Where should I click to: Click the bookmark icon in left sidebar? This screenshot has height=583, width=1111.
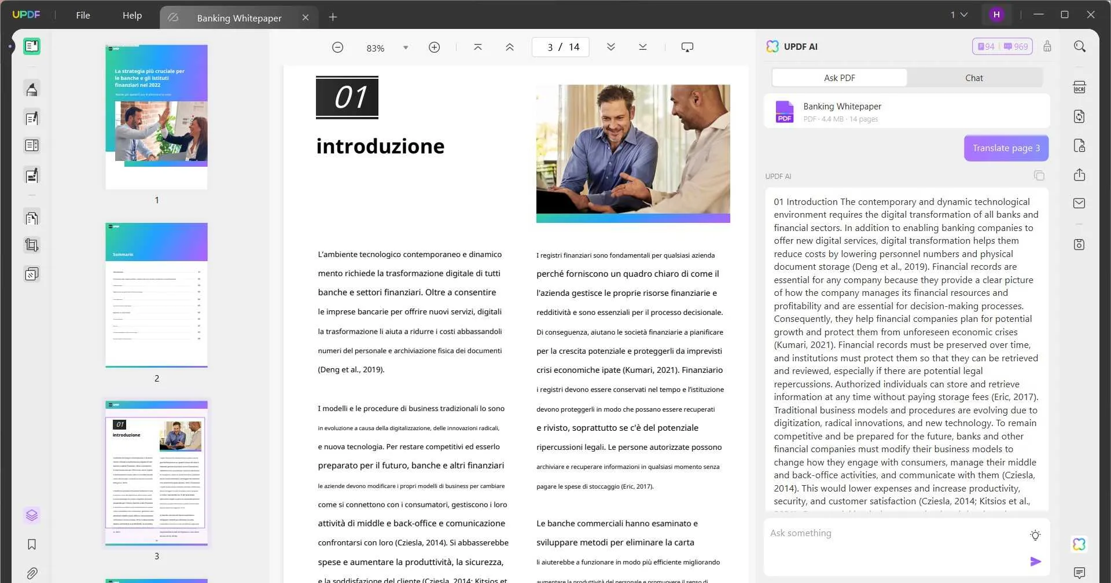(x=32, y=545)
